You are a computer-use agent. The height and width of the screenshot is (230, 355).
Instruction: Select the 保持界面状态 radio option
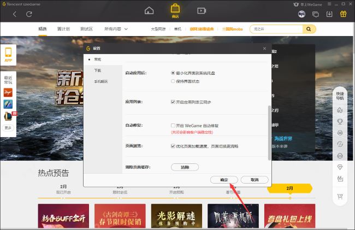click(x=173, y=81)
